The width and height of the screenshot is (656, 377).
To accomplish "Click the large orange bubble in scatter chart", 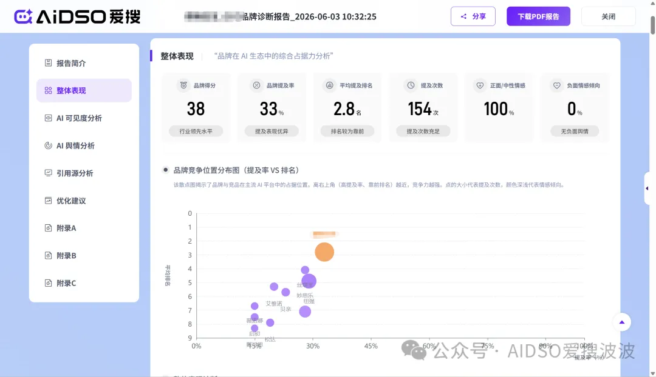I will 324,252.
